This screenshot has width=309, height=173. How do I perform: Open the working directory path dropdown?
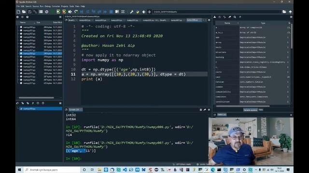click(x=217, y=12)
